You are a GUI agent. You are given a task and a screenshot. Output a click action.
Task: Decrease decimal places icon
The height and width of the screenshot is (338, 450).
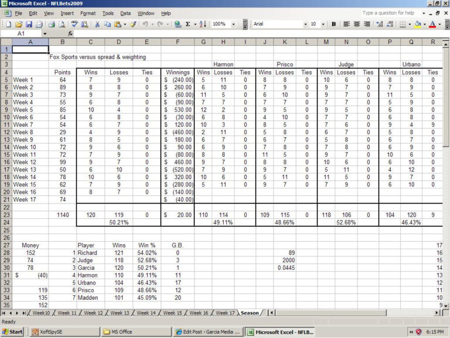(390, 25)
